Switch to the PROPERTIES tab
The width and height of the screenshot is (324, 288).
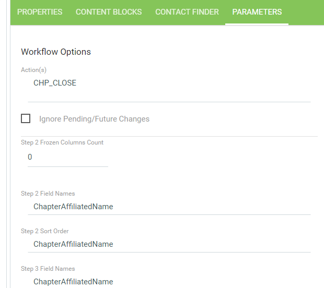point(40,12)
